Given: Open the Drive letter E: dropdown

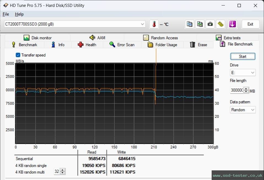Looking at the screenshot, I should pos(243,73).
